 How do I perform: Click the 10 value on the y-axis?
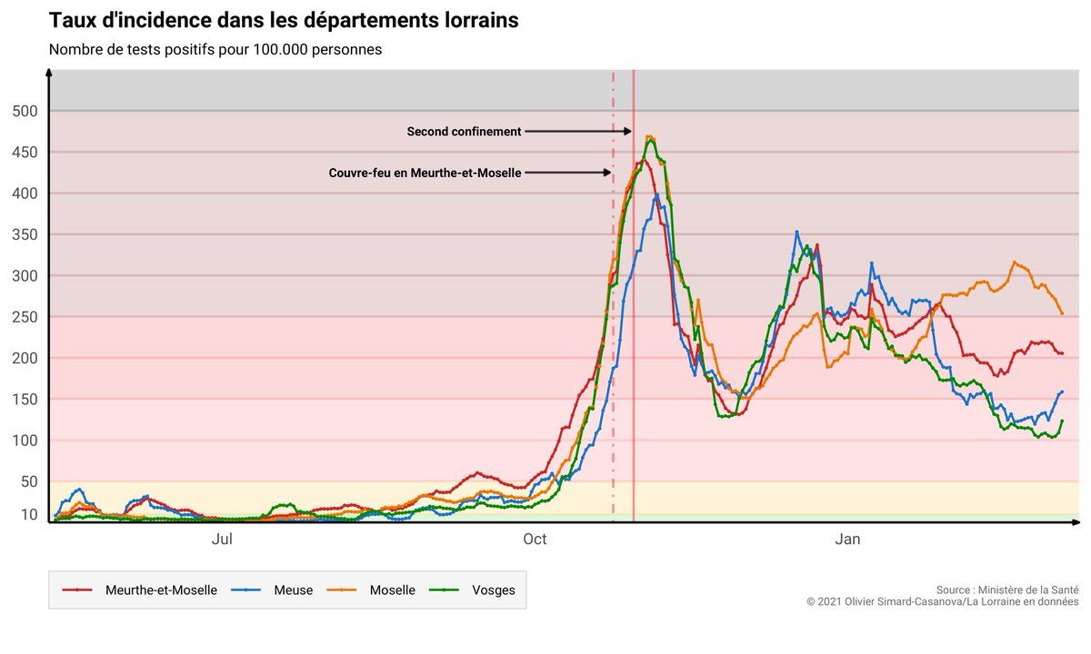[x=29, y=515]
